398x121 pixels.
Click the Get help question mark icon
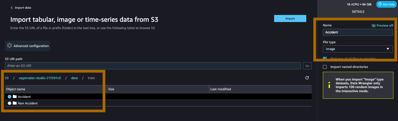point(380,4)
